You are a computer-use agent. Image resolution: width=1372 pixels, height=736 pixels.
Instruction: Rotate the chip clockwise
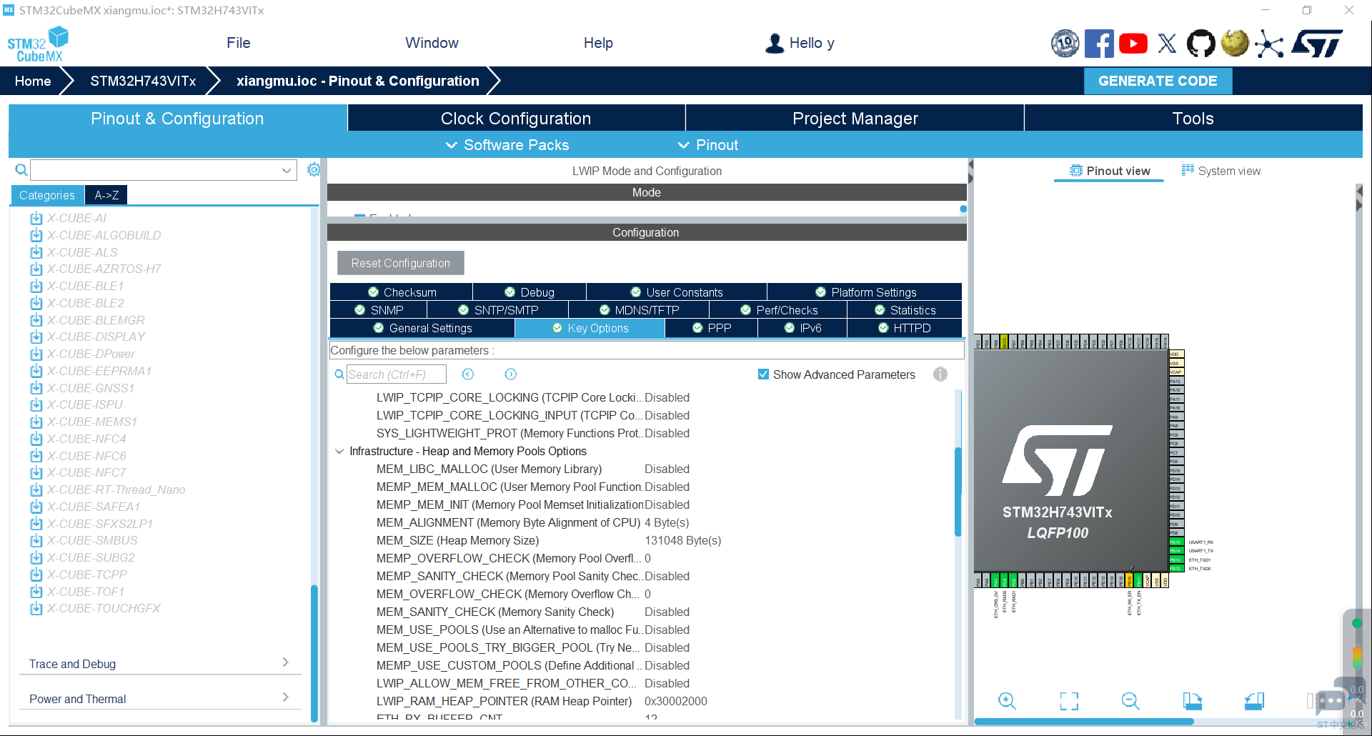coord(1192,700)
